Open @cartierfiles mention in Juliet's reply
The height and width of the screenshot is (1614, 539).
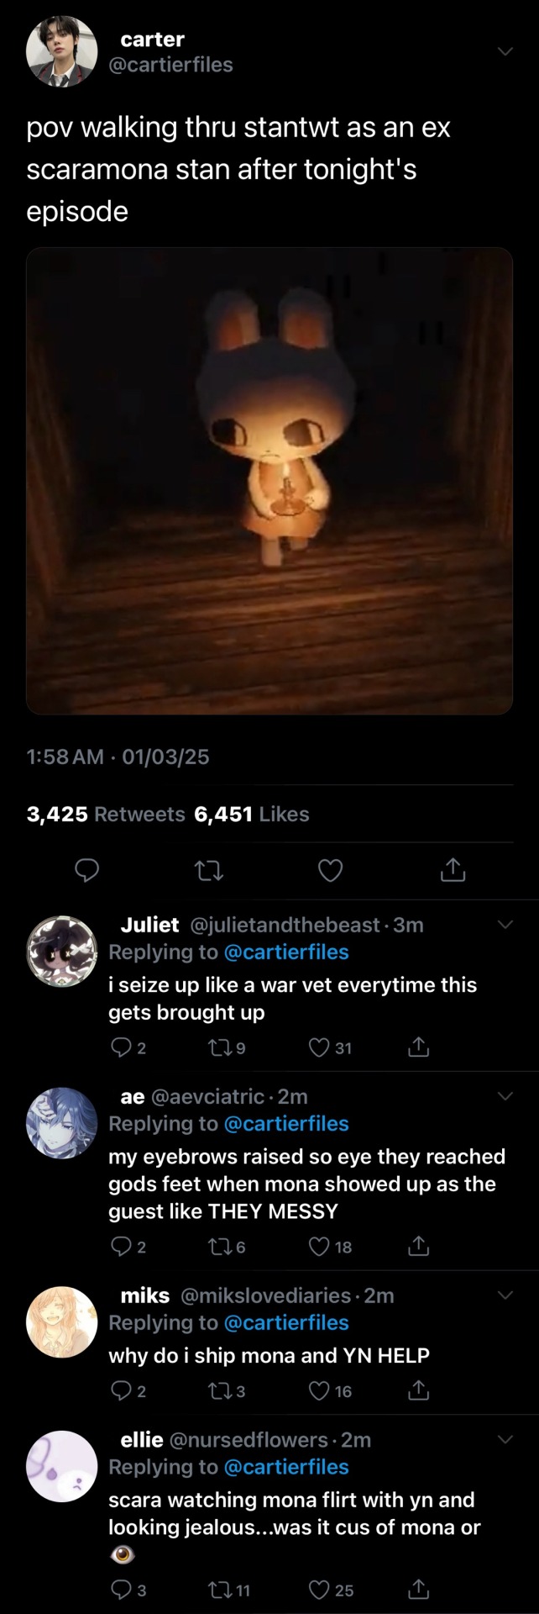tap(286, 952)
